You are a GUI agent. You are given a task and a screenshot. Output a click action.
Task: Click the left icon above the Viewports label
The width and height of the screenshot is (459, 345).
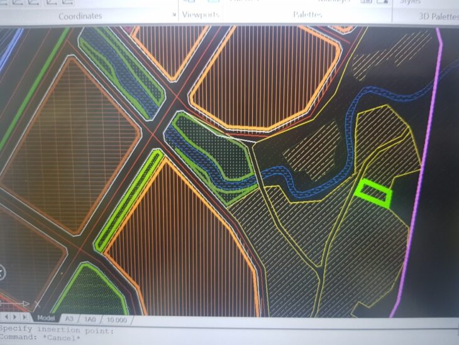189,2
